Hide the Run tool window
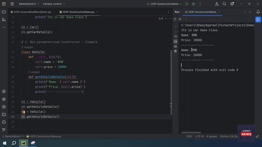Image resolution: width=262 pixels, height=147 pixels. [x=250, y=12]
